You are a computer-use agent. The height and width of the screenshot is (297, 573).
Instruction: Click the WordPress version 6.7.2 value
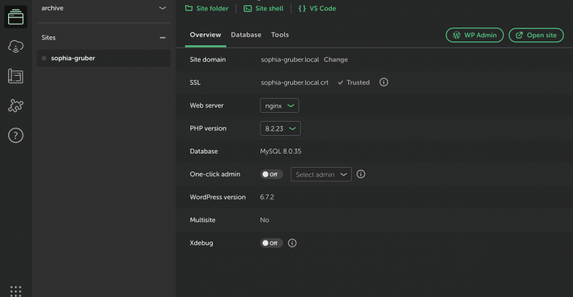point(267,198)
